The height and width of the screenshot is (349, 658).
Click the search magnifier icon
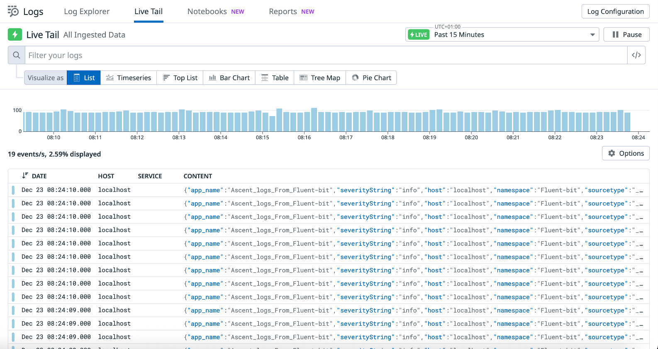click(17, 55)
